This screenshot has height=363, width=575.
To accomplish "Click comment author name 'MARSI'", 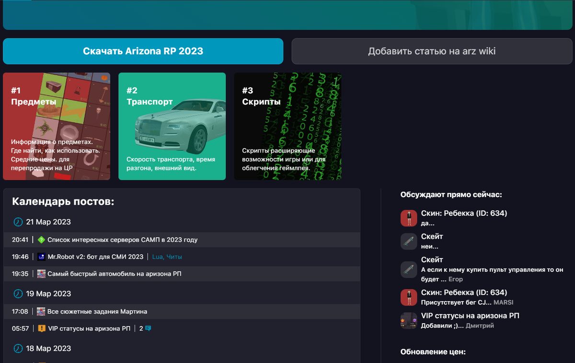I will (503, 303).
